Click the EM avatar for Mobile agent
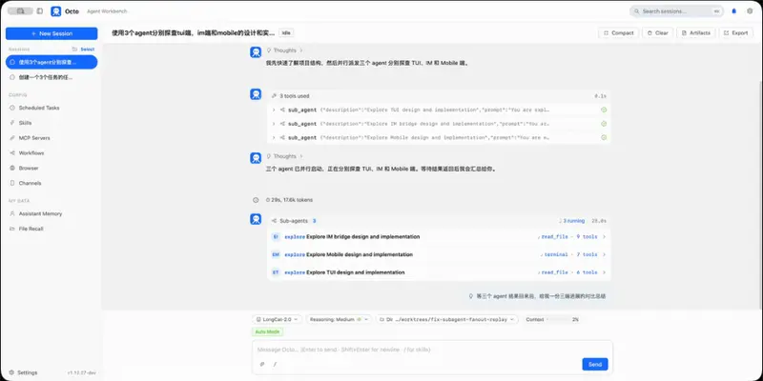This screenshot has height=381, width=763. [276, 254]
